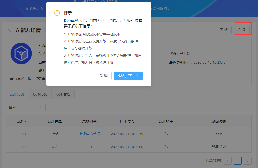Screen dimensions: 258x168
Task: Click the 操作类型 column header
Action: click(55, 121)
